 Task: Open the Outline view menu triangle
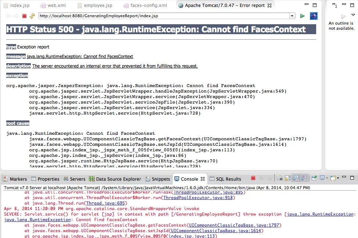(353, 15)
